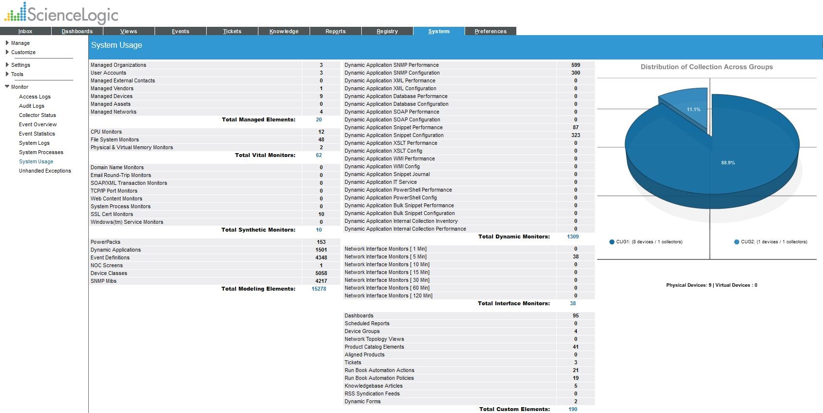Select Collector Status in Monitor menu
The height and width of the screenshot is (413, 823).
point(38,115)
